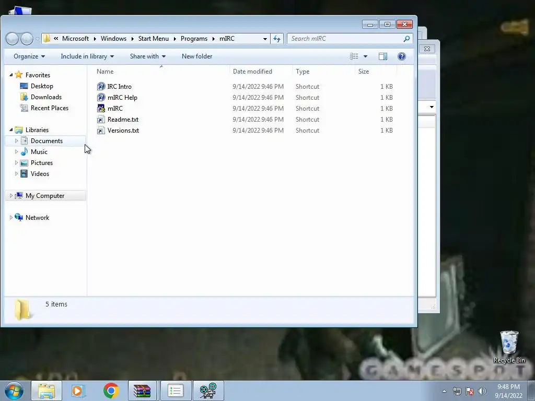Select the mIRC Help shortcut icon
The width and height of the screenshot is (535, 401).
101,98
